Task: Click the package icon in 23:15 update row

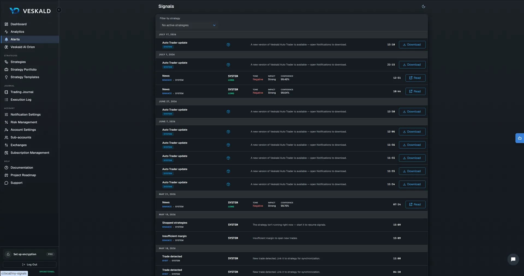Action: (x=228, y=65)
